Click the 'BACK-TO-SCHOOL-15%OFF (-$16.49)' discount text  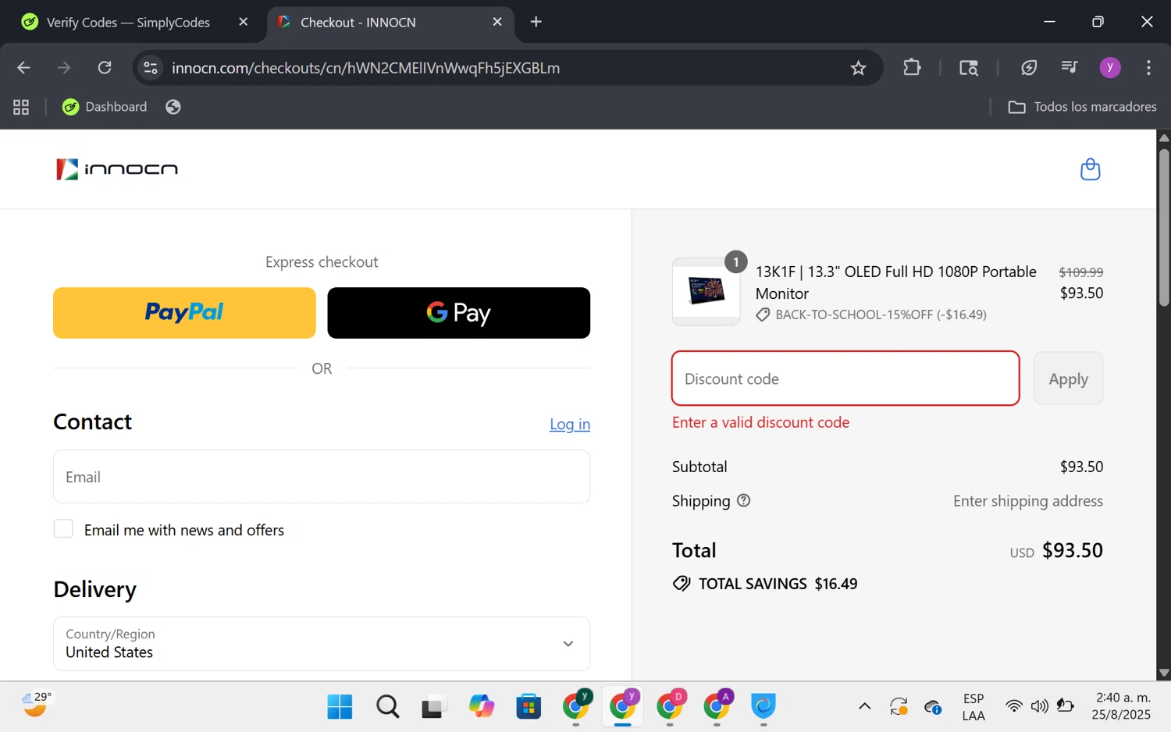click(x=881, y=314)
